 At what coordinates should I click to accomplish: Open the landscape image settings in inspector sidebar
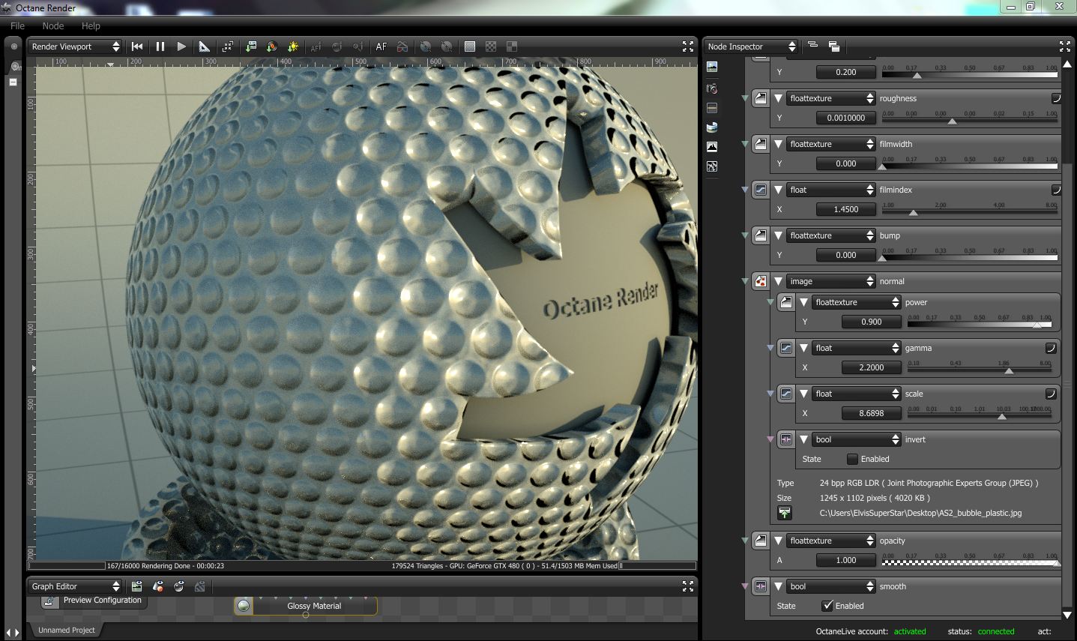click(712, 67)
